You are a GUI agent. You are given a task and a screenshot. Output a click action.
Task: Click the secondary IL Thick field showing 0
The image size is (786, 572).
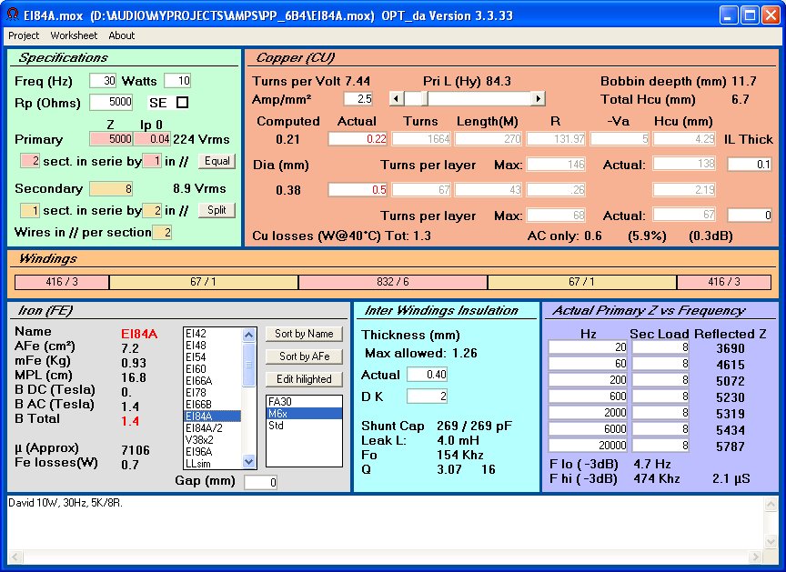(x=750, y=216)
